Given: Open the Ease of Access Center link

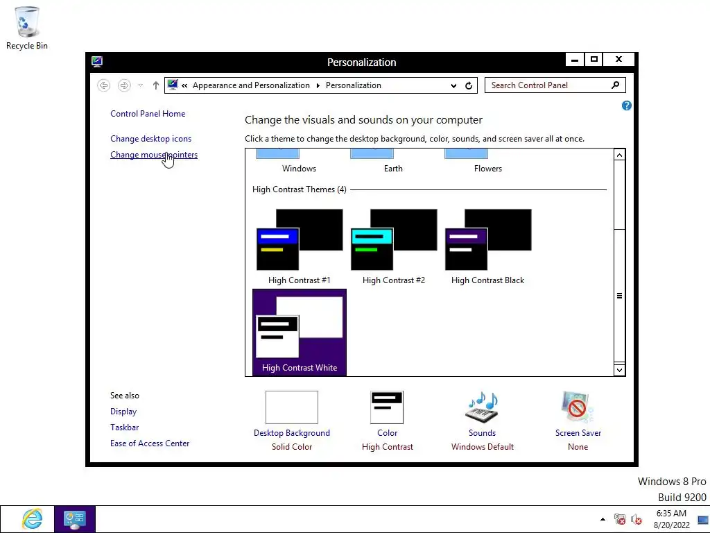Looking at the screenshot, I should pyautogui.click(x=150, y=443).
